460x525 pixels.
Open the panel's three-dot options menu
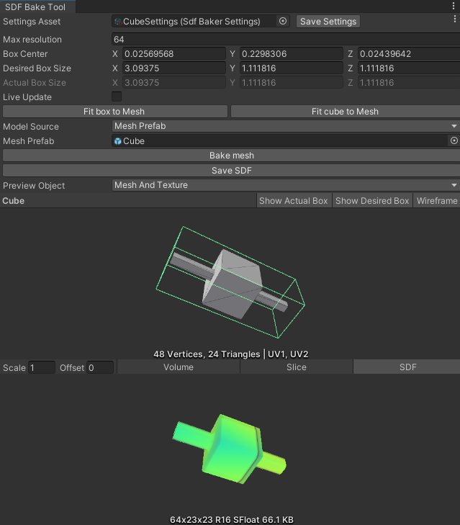pos(453,6)
